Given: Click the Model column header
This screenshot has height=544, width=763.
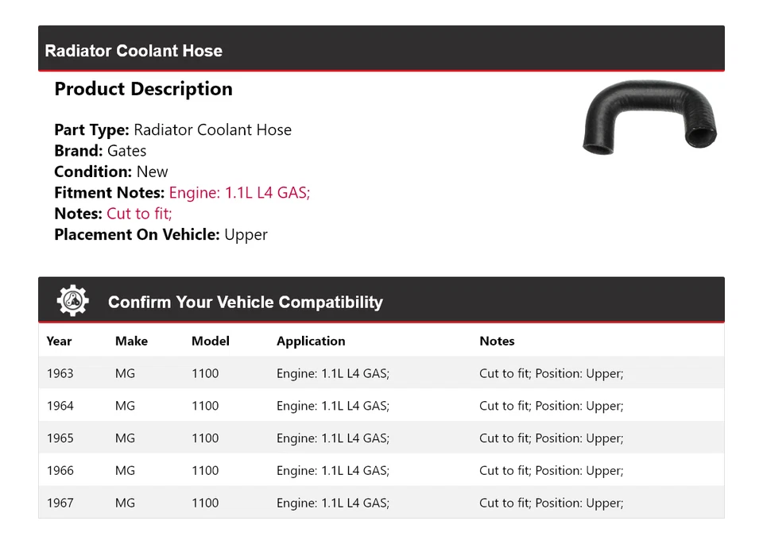Looking at the screenshot, I should tap(210, 341).
